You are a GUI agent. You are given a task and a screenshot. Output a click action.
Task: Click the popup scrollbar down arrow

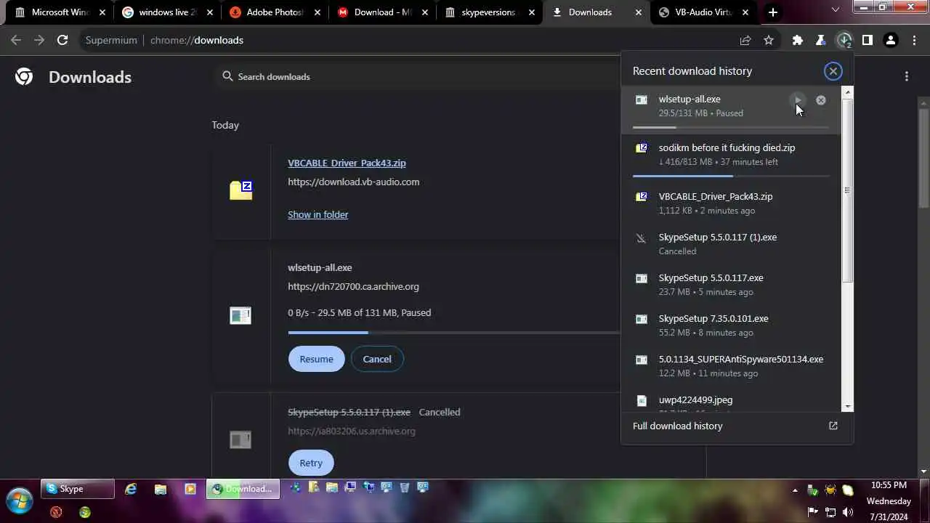tap(847, 407)
